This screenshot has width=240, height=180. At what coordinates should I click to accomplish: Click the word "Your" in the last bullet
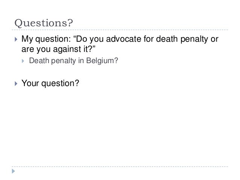(x=30, y=83)
